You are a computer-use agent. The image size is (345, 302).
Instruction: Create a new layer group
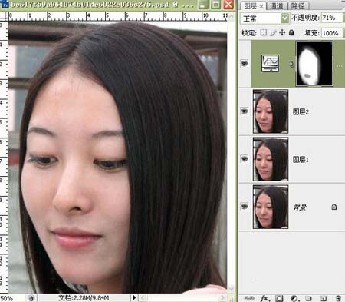tap(309, 298)
